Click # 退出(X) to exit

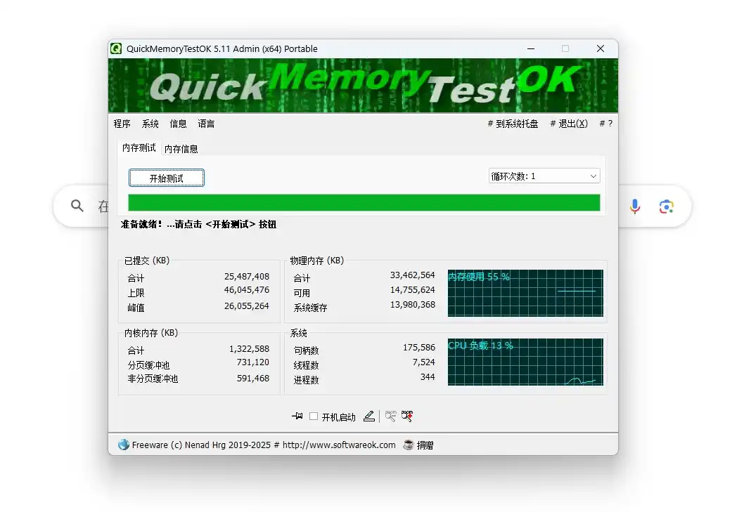(569, 124)
